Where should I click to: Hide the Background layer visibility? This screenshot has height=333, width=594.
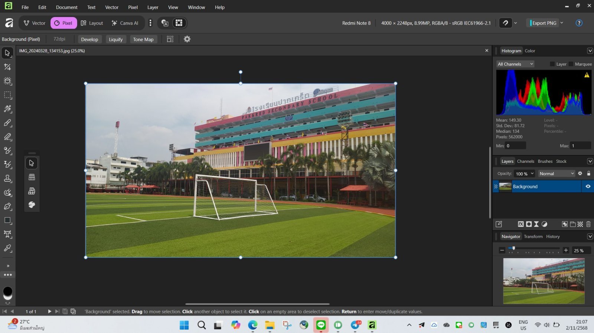(588, 187)
